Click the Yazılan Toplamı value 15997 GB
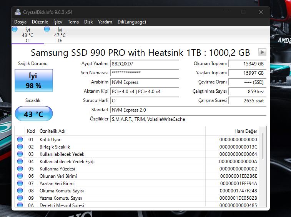 pyautogui.click(x=248, y=73)
